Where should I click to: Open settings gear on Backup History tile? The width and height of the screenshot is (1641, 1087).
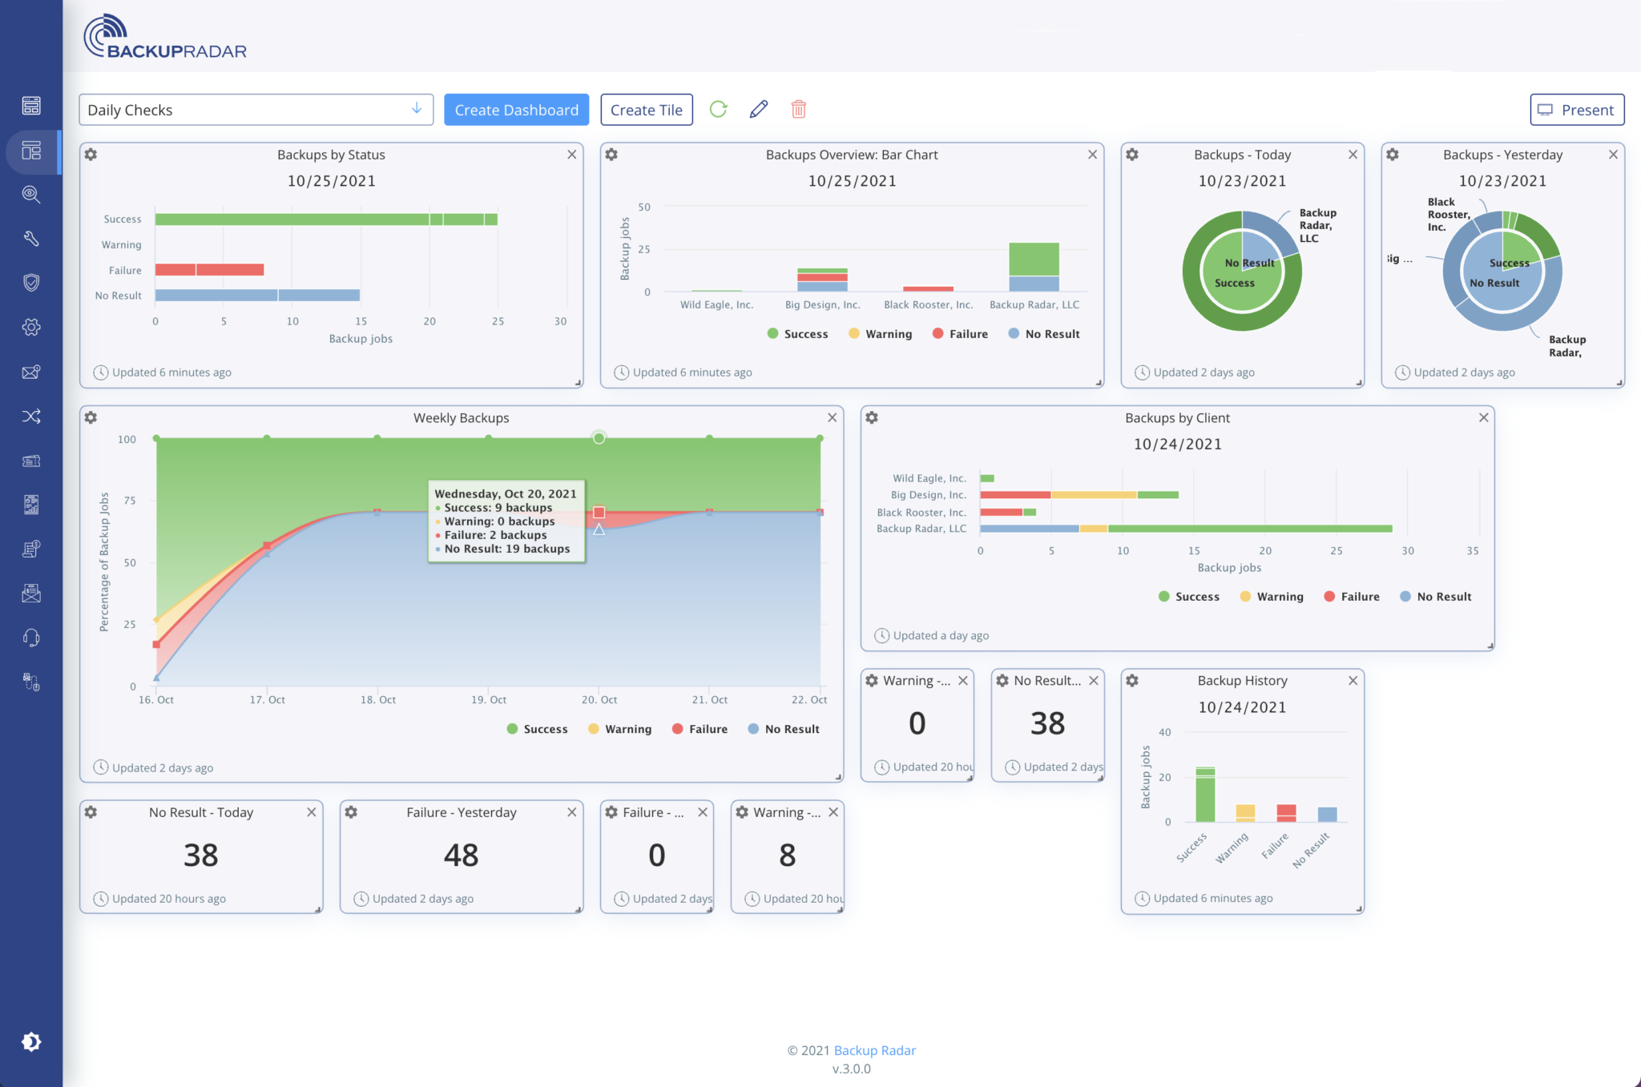[1132, 681]
